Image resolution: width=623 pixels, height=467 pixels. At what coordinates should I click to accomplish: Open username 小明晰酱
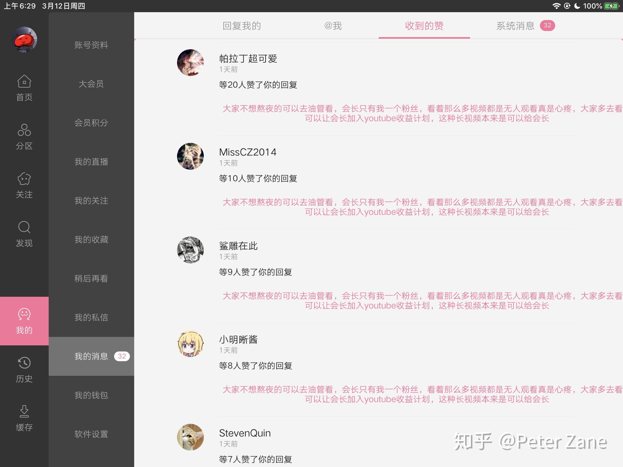click(x=238, y=340)
